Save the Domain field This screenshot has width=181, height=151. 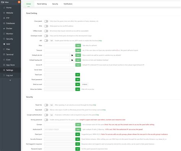coord(78,125)
